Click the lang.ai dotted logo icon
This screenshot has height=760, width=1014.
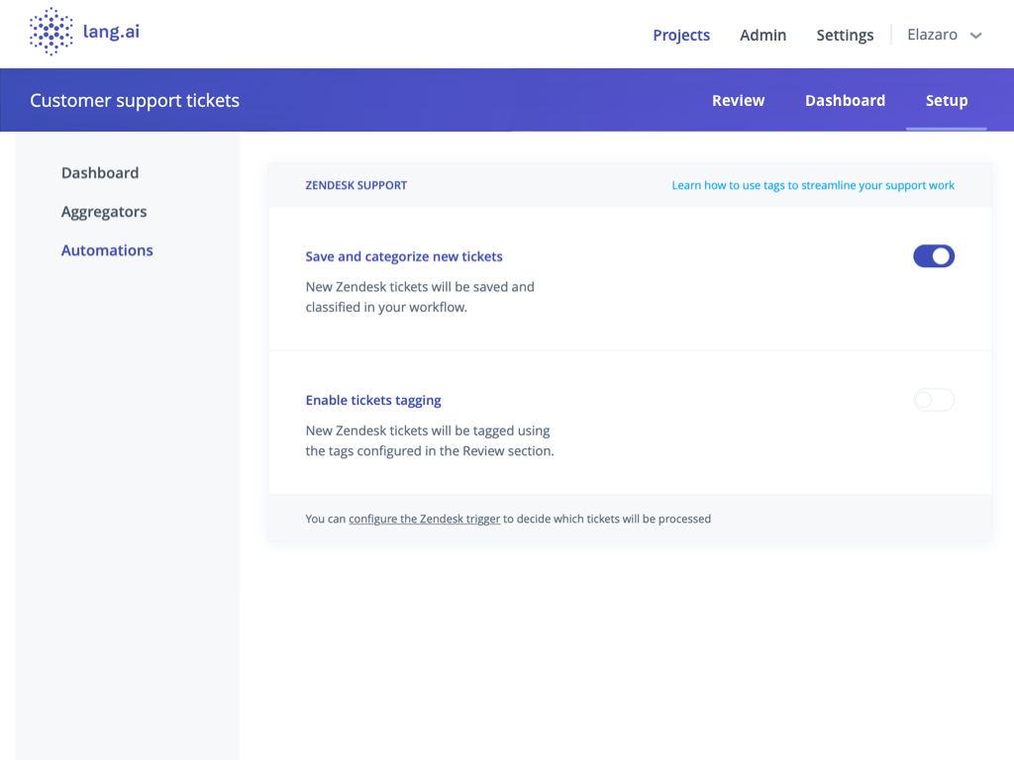click(x=51, y=32)
